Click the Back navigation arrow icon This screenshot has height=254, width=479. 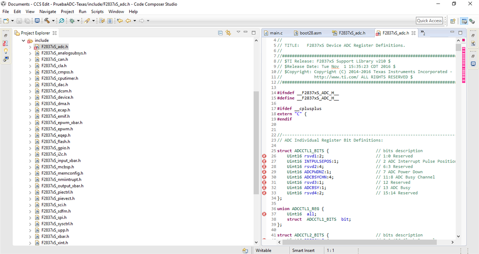[128, 21]
